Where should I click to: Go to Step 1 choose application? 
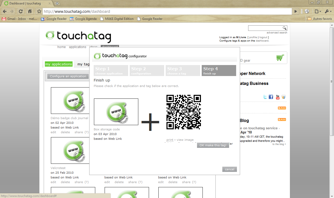pos(111,71)
